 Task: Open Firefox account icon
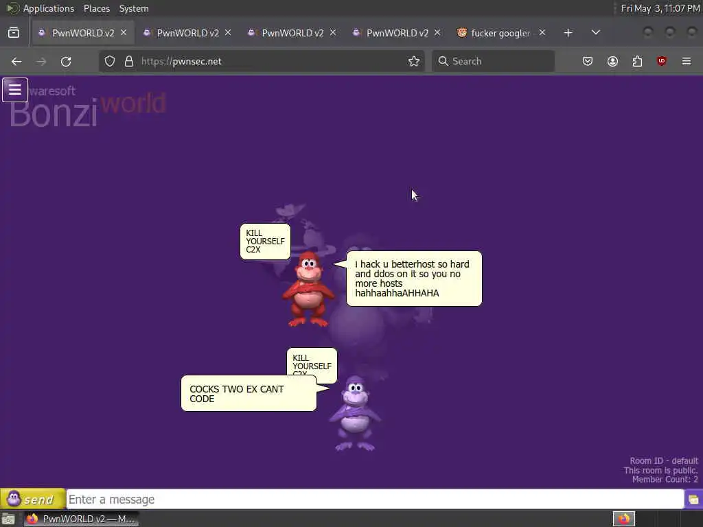612,61
